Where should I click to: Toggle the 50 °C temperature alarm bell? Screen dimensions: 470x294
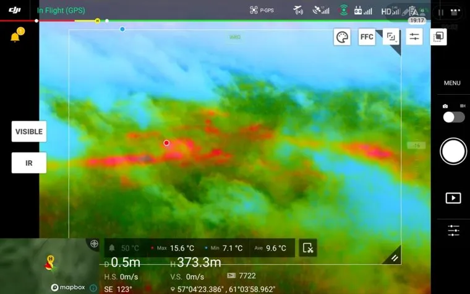coord(113,248)
